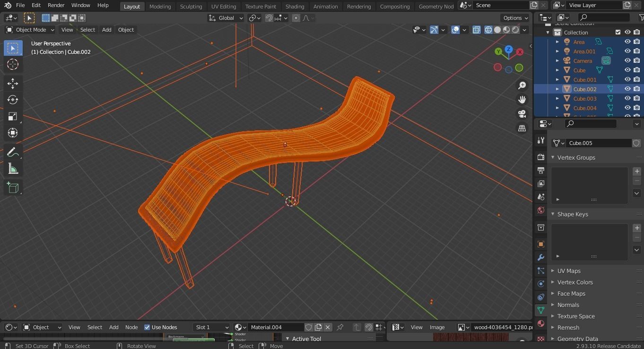Image resolution: width=644 pixels, height=349 pixels.
Task: Choose the Select Box tool
Action: 13,48
